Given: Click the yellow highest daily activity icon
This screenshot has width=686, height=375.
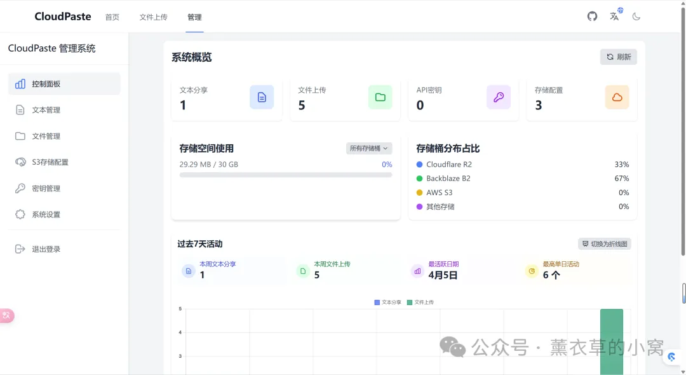Looking at the screenshot, I should coord(531,271).
